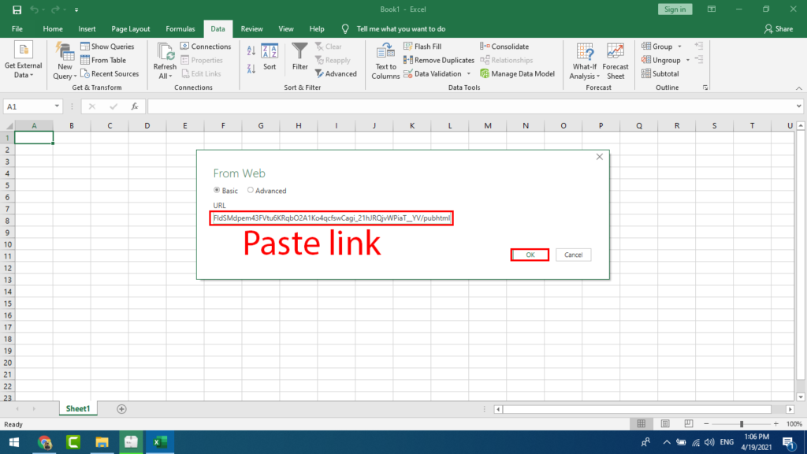Click the zoom out minus button
The height and width of the screenshot is (454, 807).
(x=706, y=423)
